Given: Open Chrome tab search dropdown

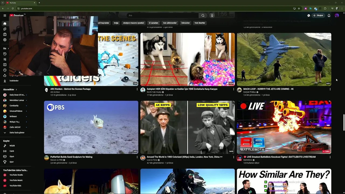Looking at the screenshot, I should (x=3, y=3).
